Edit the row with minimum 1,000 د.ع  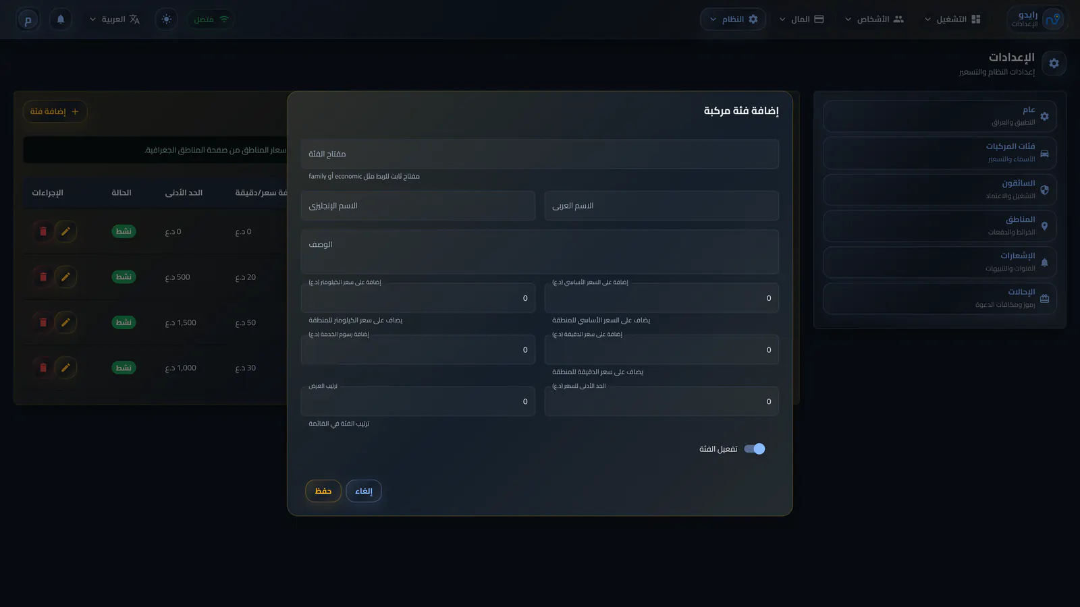pyautogui.click(x=65, y=368)
